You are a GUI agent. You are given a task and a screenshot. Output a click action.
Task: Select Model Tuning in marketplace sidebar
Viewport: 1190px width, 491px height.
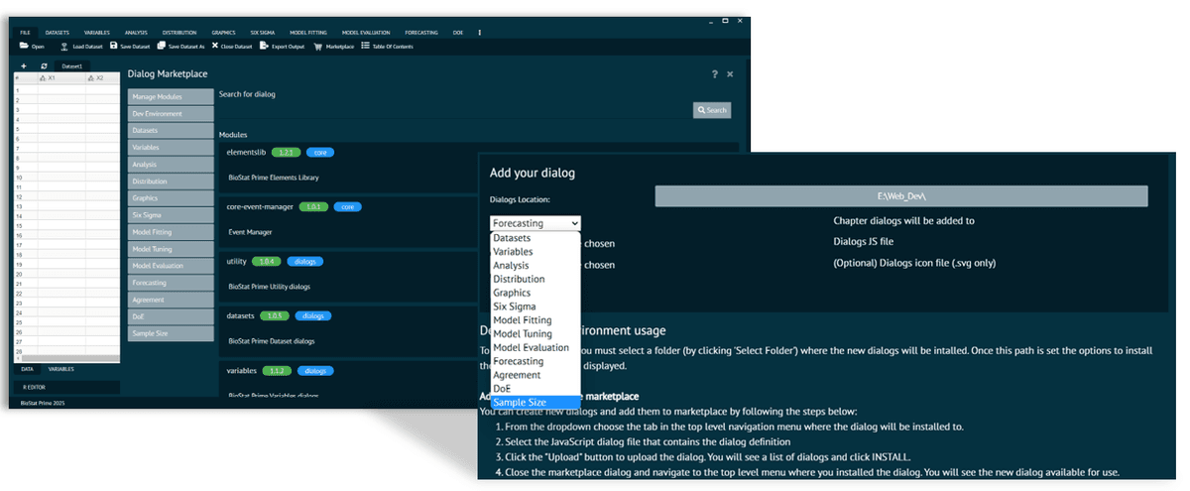tap(171, 249)
